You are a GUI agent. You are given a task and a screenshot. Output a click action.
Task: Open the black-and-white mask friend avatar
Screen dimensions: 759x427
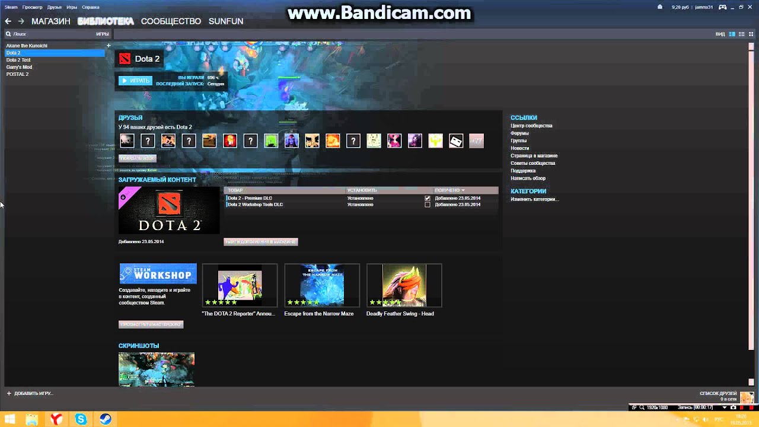pos(456,141)
